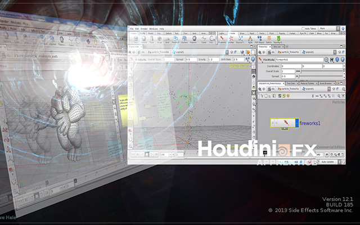Open the Scene View path dropdown arrow
This screenshot has height=225, width=360.
pyautogui.click(x=227, y=52)
